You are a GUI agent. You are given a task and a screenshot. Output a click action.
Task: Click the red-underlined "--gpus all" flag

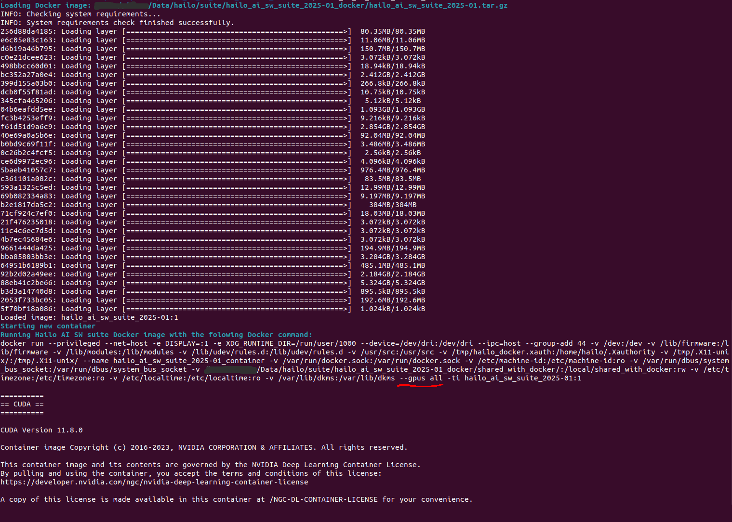(x=421, y=378)
